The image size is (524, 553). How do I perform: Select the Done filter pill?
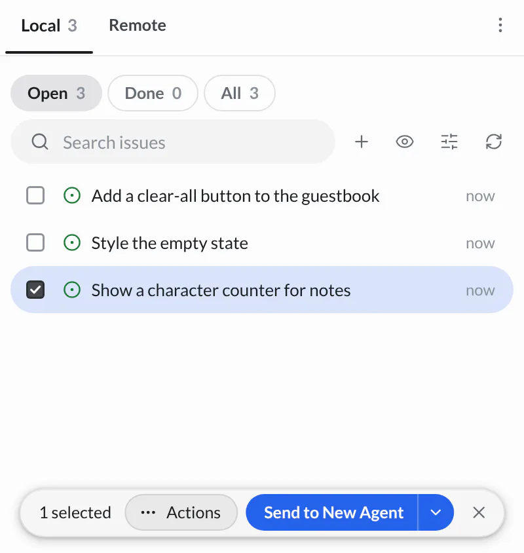pyautogui.click(x=153, y=93)
